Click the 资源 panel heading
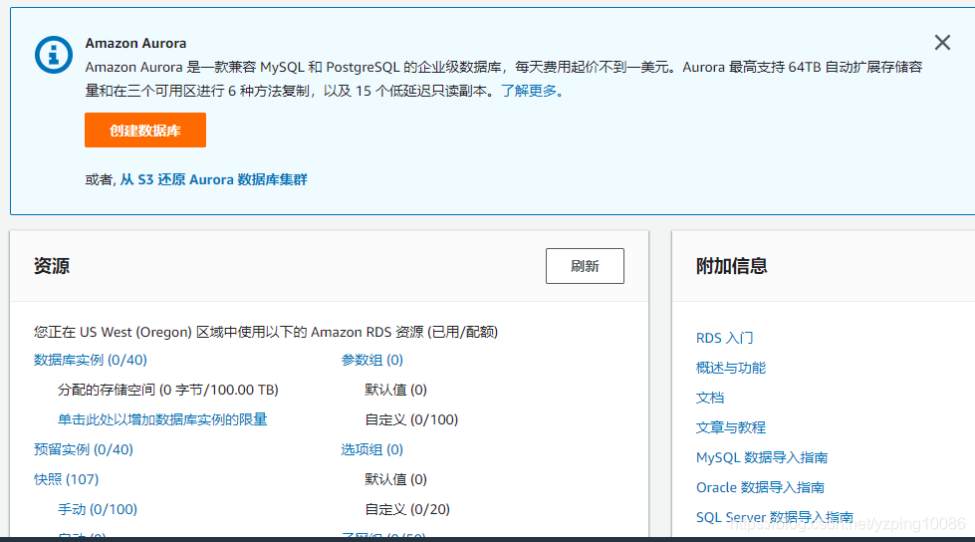975x542 pixels. 52,266
